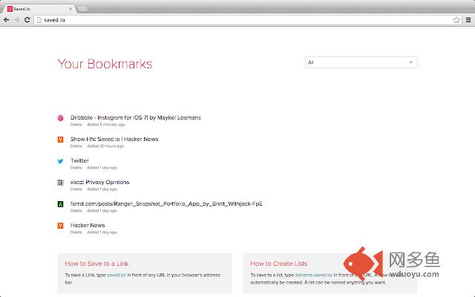Open Show HN: Saved.io bookmark link

tap(114, 139)
